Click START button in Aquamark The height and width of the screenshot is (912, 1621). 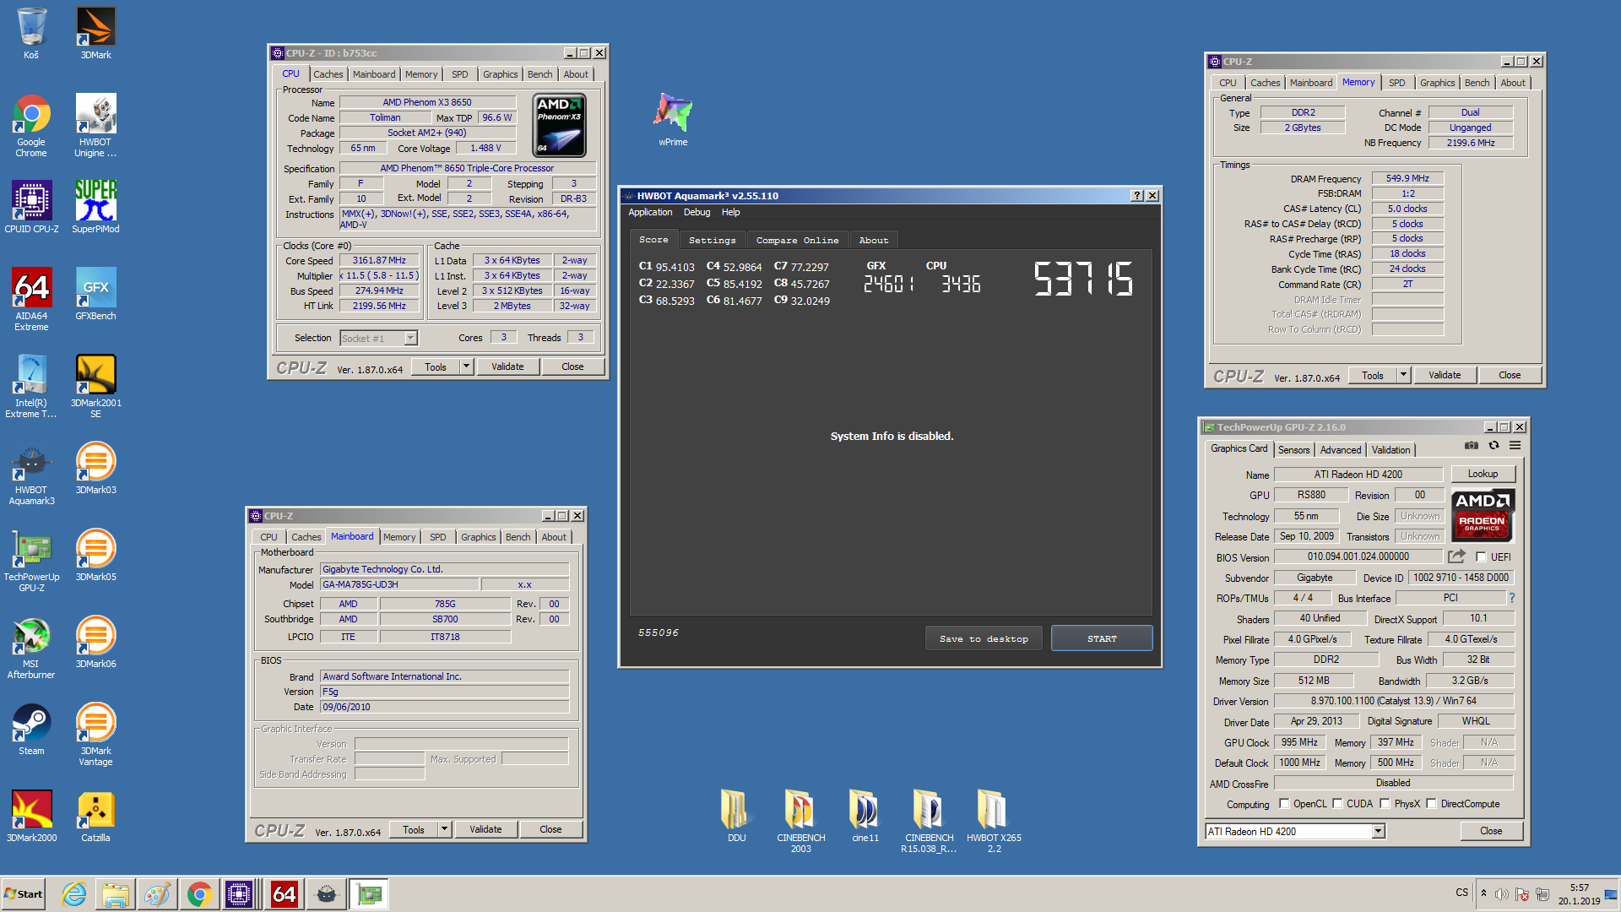(1102, 639)
